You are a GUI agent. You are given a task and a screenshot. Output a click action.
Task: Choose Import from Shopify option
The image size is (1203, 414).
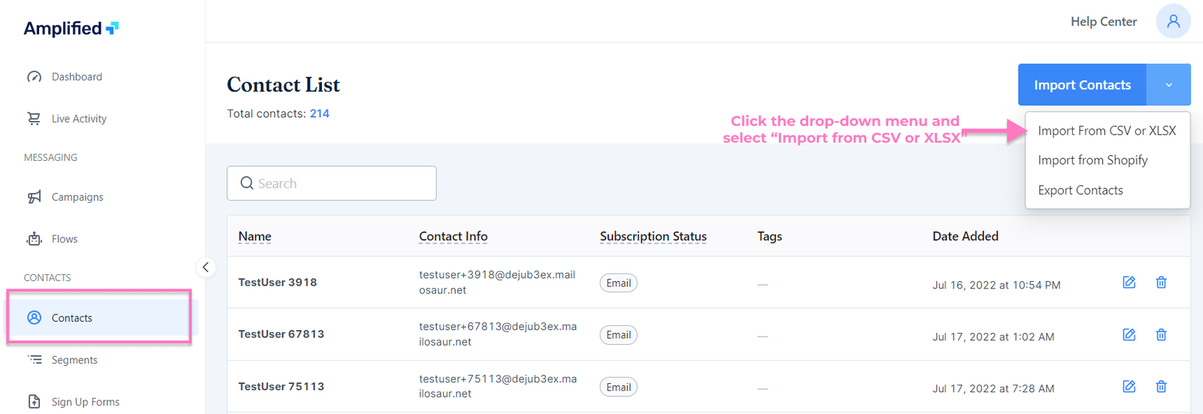[x=1092, y=160]
